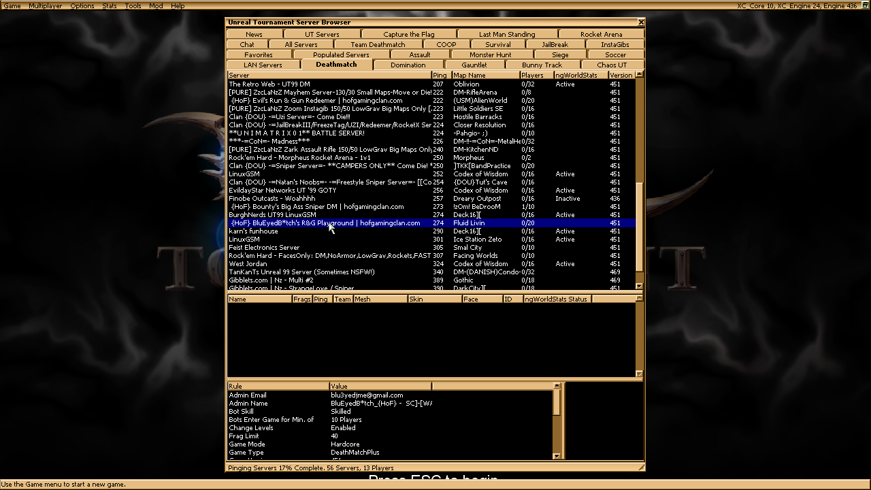This screenshot has height=490, width=871.
Task: Select karn's funhouse server row
Action: 431,231
